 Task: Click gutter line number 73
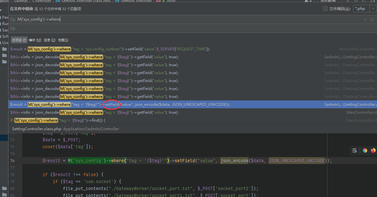(12, 140)
